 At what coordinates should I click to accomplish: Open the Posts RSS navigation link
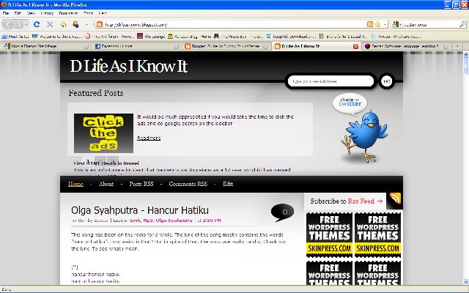pyautogui.click(x=141, y=184)
